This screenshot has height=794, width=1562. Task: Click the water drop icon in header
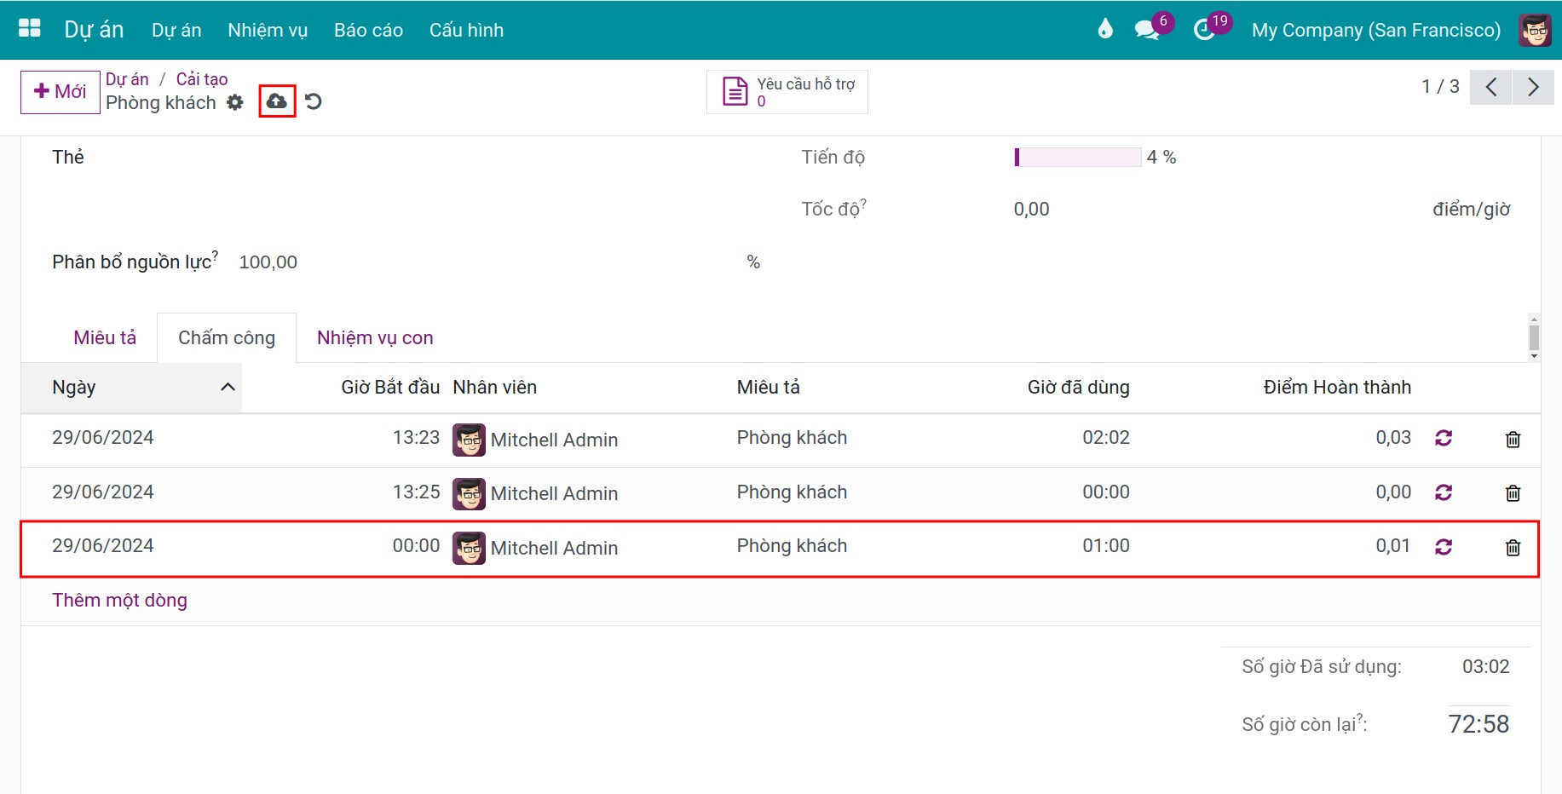coord(1105,29)
